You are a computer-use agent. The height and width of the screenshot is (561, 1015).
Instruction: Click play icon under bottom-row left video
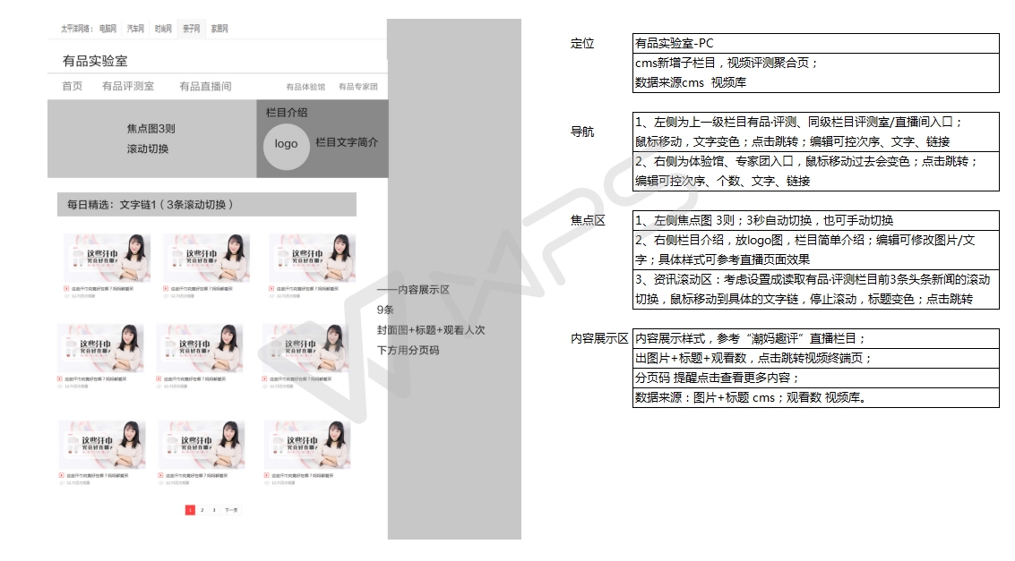point(62,476)
